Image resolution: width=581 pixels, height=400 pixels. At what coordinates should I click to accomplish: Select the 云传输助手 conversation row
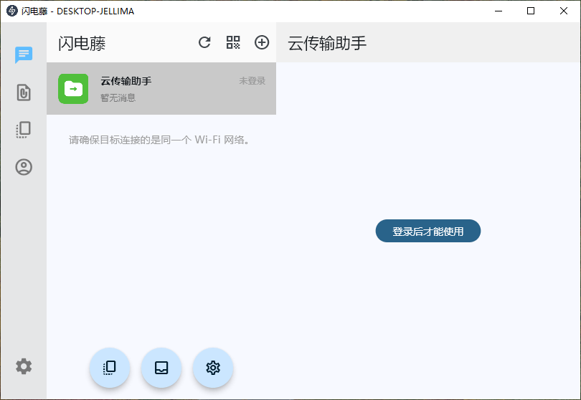tap(161, 88)
